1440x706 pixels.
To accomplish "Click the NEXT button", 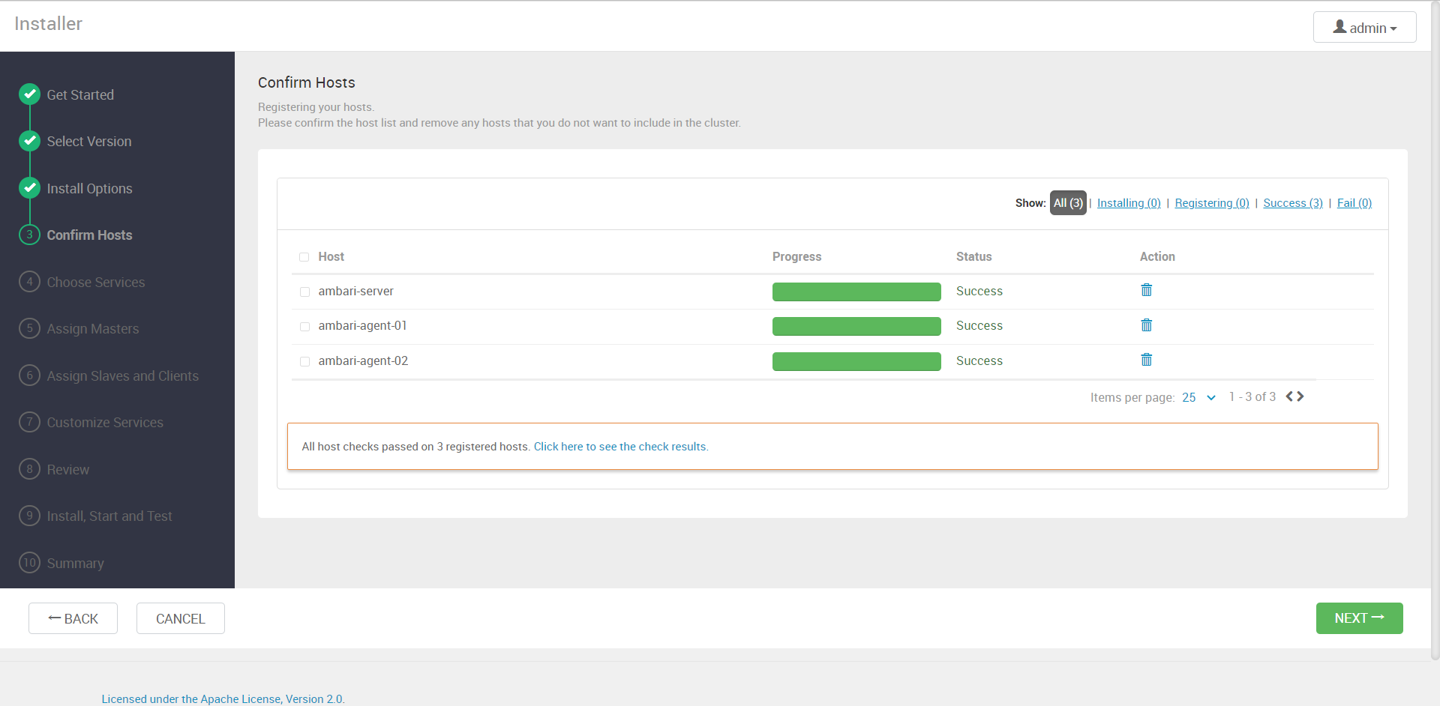I will [1359, 618].
